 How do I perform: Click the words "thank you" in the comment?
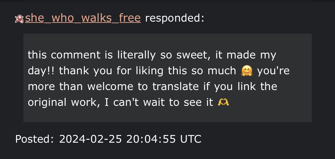[x=83, y=71]
